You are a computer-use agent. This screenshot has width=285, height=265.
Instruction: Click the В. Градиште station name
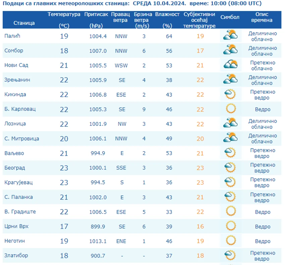pos(20,212)
